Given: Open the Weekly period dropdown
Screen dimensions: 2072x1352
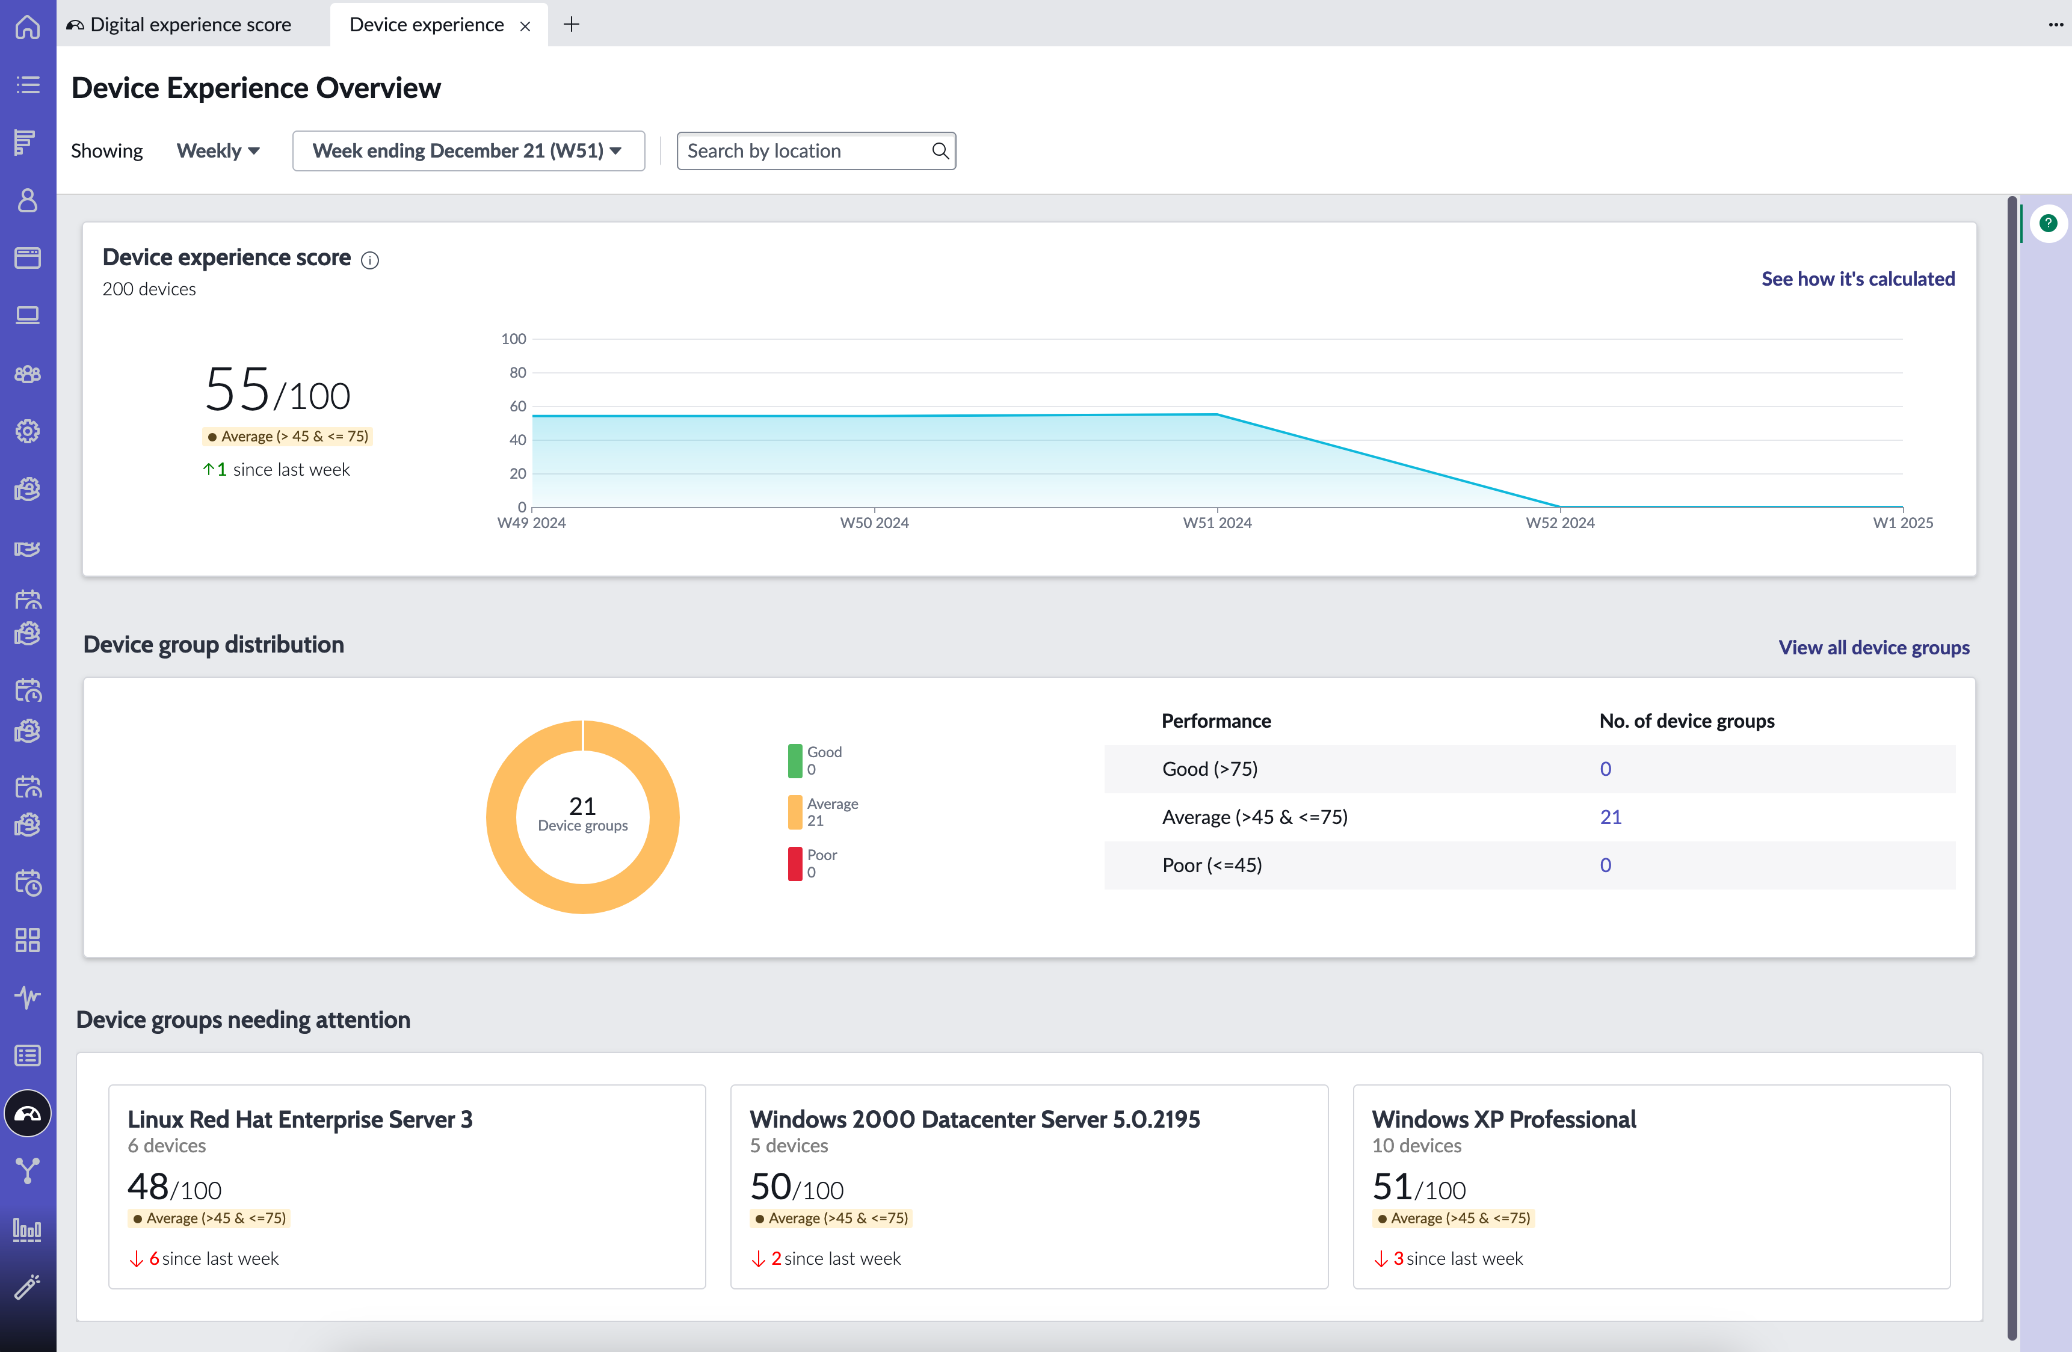Looking at the screenshot, I should [218, 150].
